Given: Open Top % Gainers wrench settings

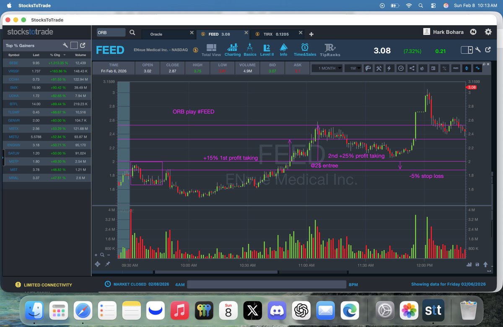Looking at the screenshot, I should tap(65, 45).
